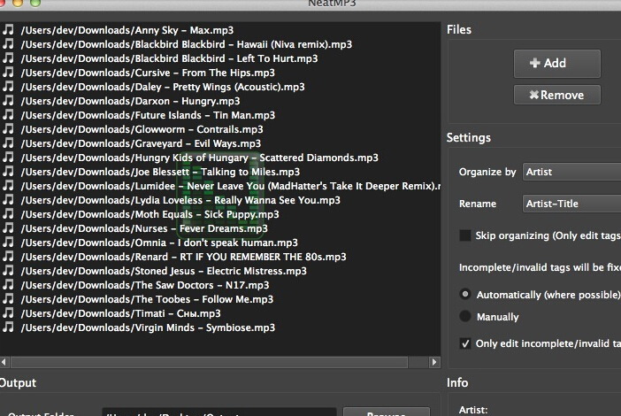Click the music note icon beside Omnia – I don't speak human
The image size is (621, 416).
pyautogui.click(x=8, y=243)
